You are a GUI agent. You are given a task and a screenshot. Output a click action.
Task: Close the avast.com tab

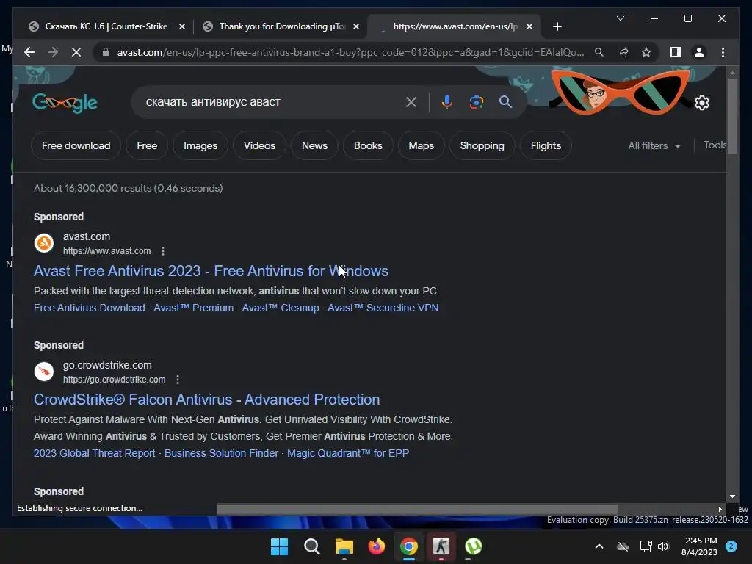pyautogui.click(x=529, y=27)
